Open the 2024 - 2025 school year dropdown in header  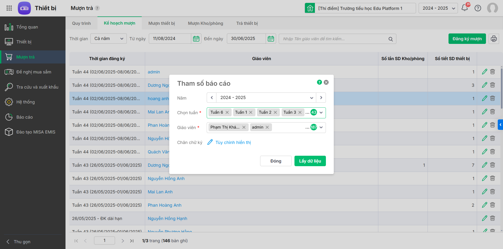[x=438, y=8]
